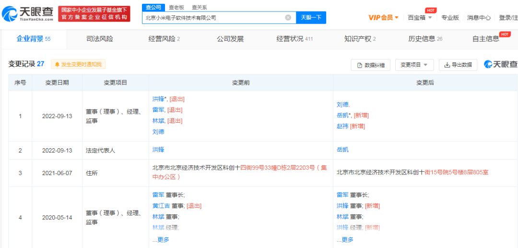Open 专业版 link in header
The image size is (518, 248).
click(x=450, y=18)
